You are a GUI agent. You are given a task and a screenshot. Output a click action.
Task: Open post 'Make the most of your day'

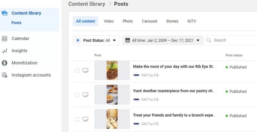click(x=174, y=67)
